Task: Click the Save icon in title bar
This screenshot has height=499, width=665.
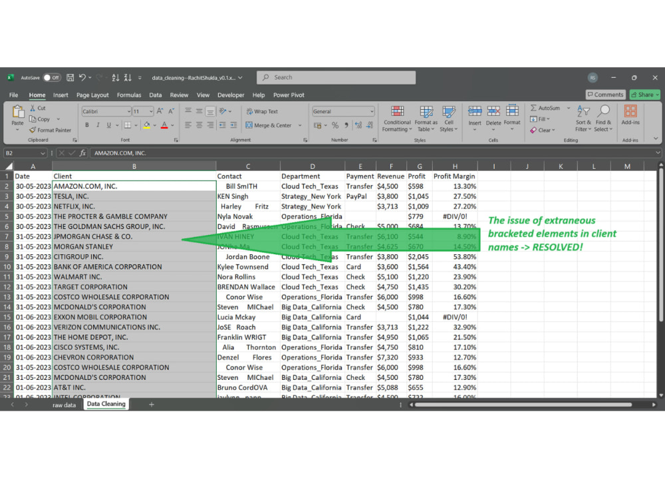Action: point(70,78)
